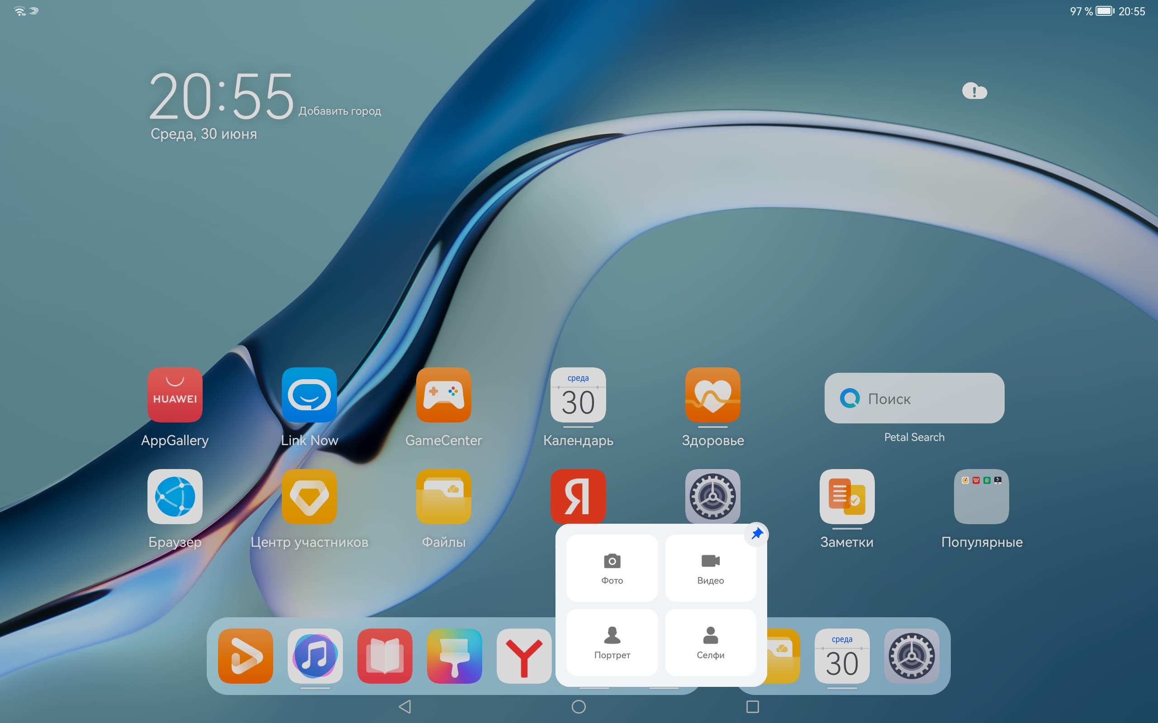
Task: Choose Видео shortcut in camera menu
Action: click(711, 568)
